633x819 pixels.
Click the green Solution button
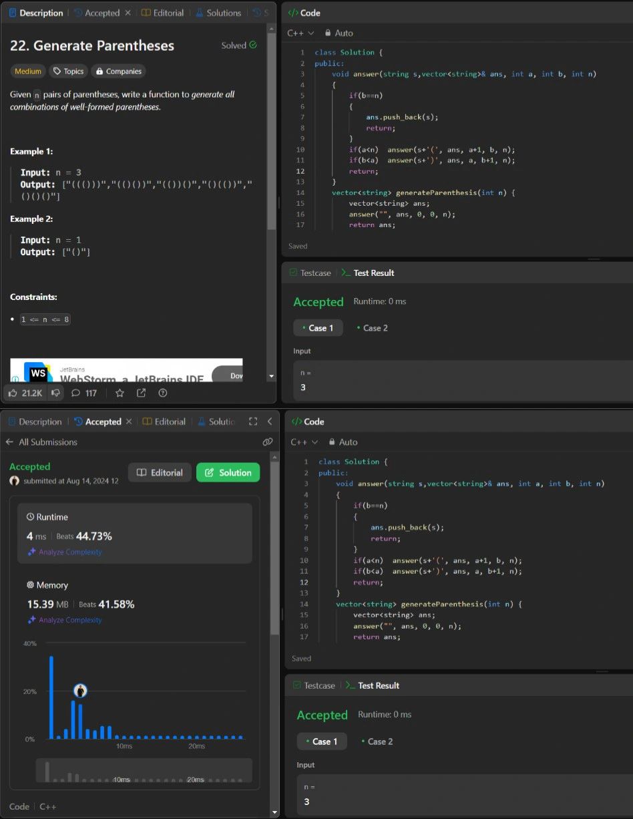[x=228, y=472]
